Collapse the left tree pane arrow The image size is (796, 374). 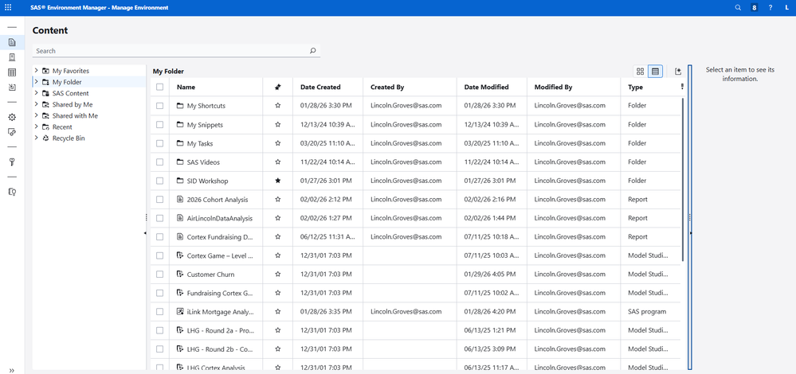coord(146,232)
